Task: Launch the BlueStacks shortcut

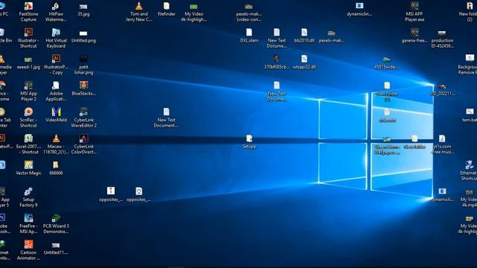Action: coord(83,89)
